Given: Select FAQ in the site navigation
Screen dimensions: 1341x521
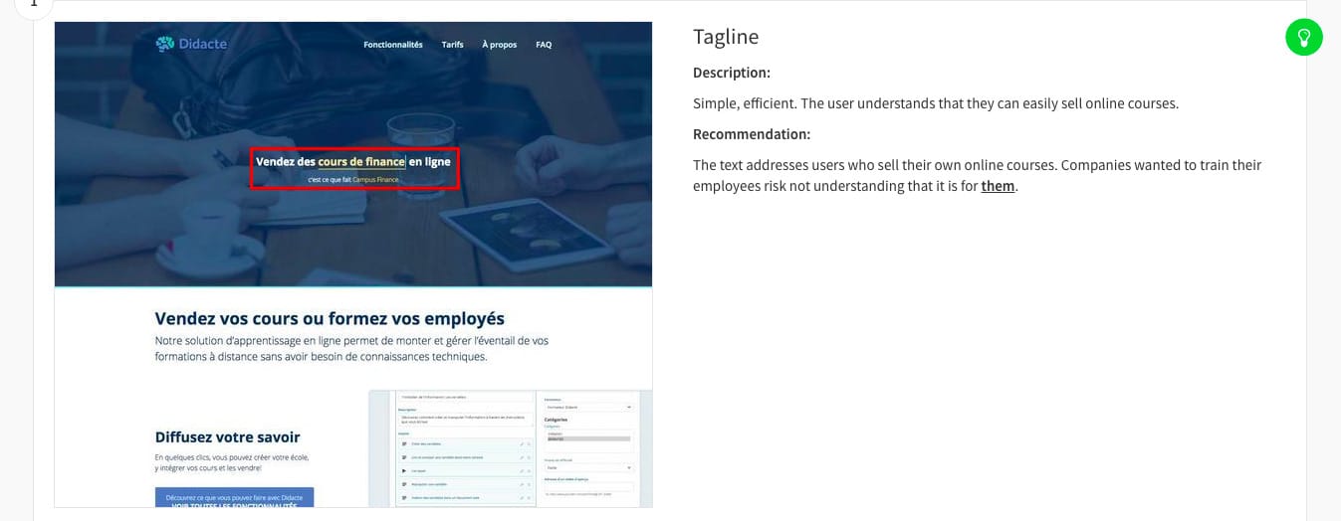Looking at the screenshot, I should point(544,45).
